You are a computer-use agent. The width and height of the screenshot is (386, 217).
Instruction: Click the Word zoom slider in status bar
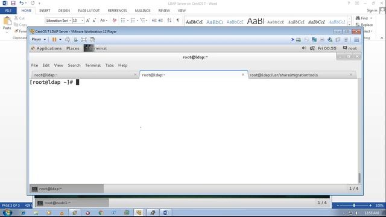pos(354,205)
